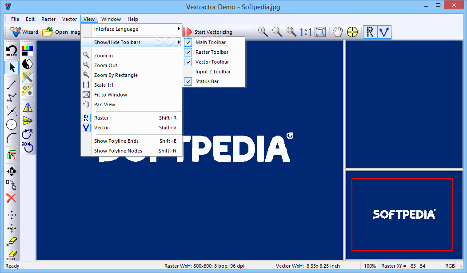Click the red delete X tool

point(11,198)
